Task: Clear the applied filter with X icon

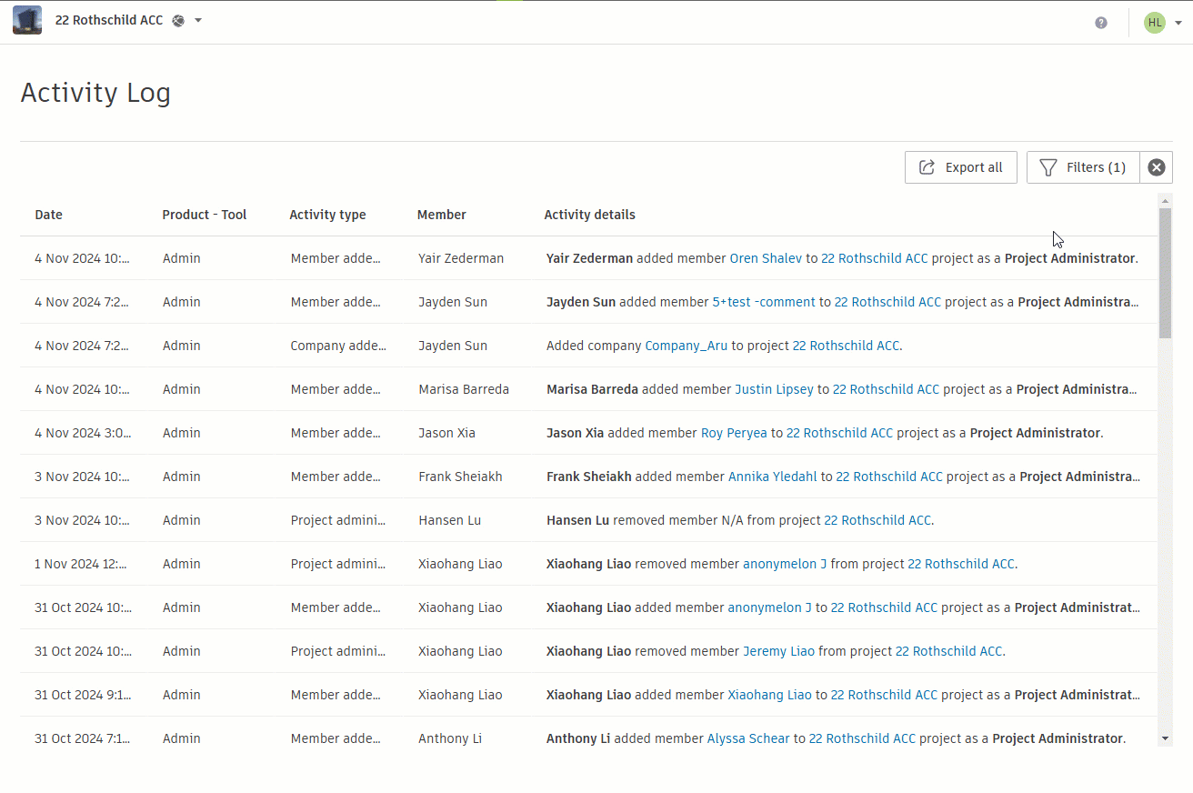Action: 1156,167
